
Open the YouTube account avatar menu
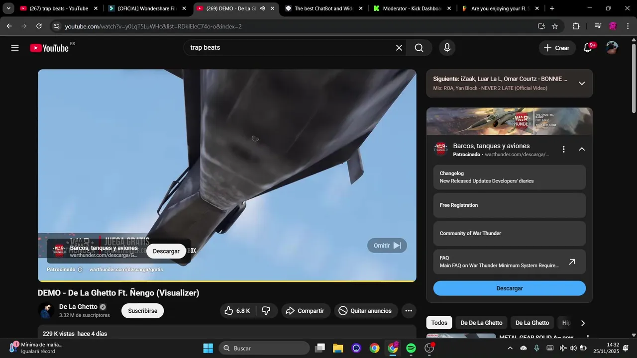pos(612,48)
